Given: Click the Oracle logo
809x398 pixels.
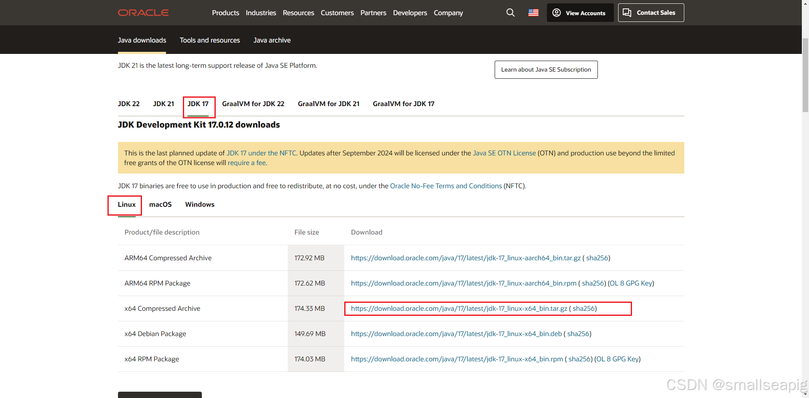Looking at the screenshot, I should click(143, 13).
